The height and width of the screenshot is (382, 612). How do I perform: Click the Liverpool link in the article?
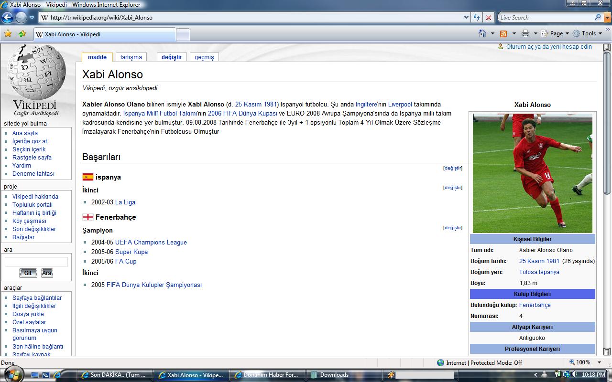pos(400,104)
